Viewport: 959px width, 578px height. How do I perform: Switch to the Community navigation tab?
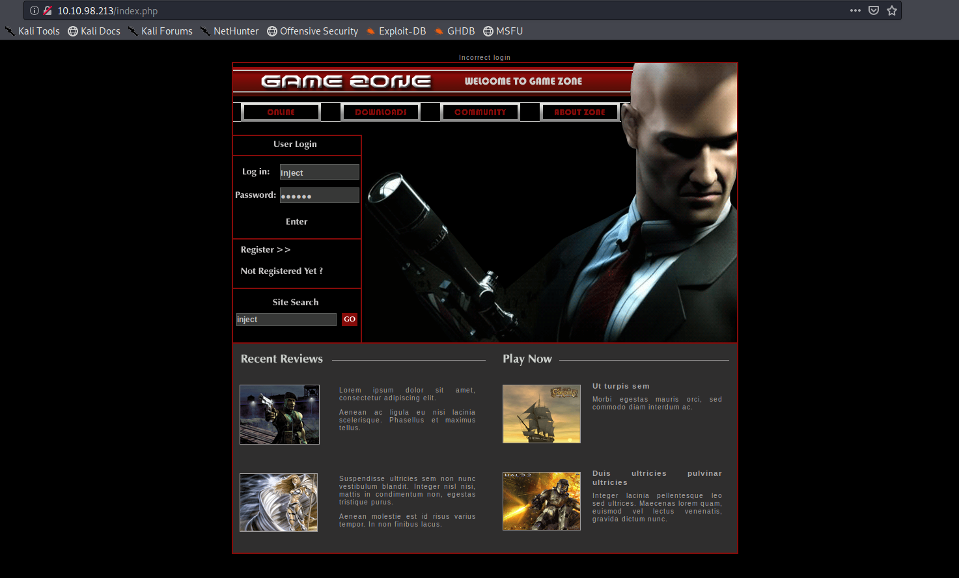point(480,112)
